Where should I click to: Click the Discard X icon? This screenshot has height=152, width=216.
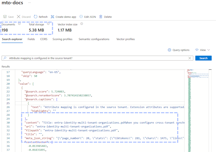[19, 17]
